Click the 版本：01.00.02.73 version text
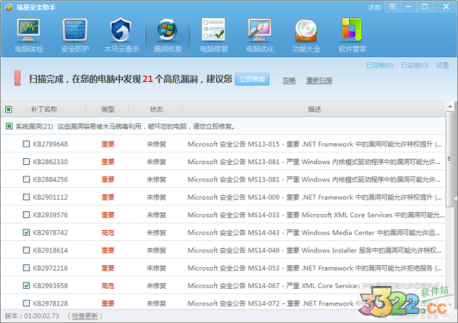The width and height of the screenshot is (458, 323). [32, 316]
